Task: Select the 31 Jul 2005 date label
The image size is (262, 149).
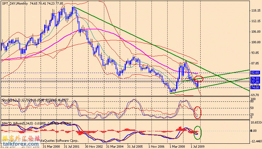Action: coord(136,146)
